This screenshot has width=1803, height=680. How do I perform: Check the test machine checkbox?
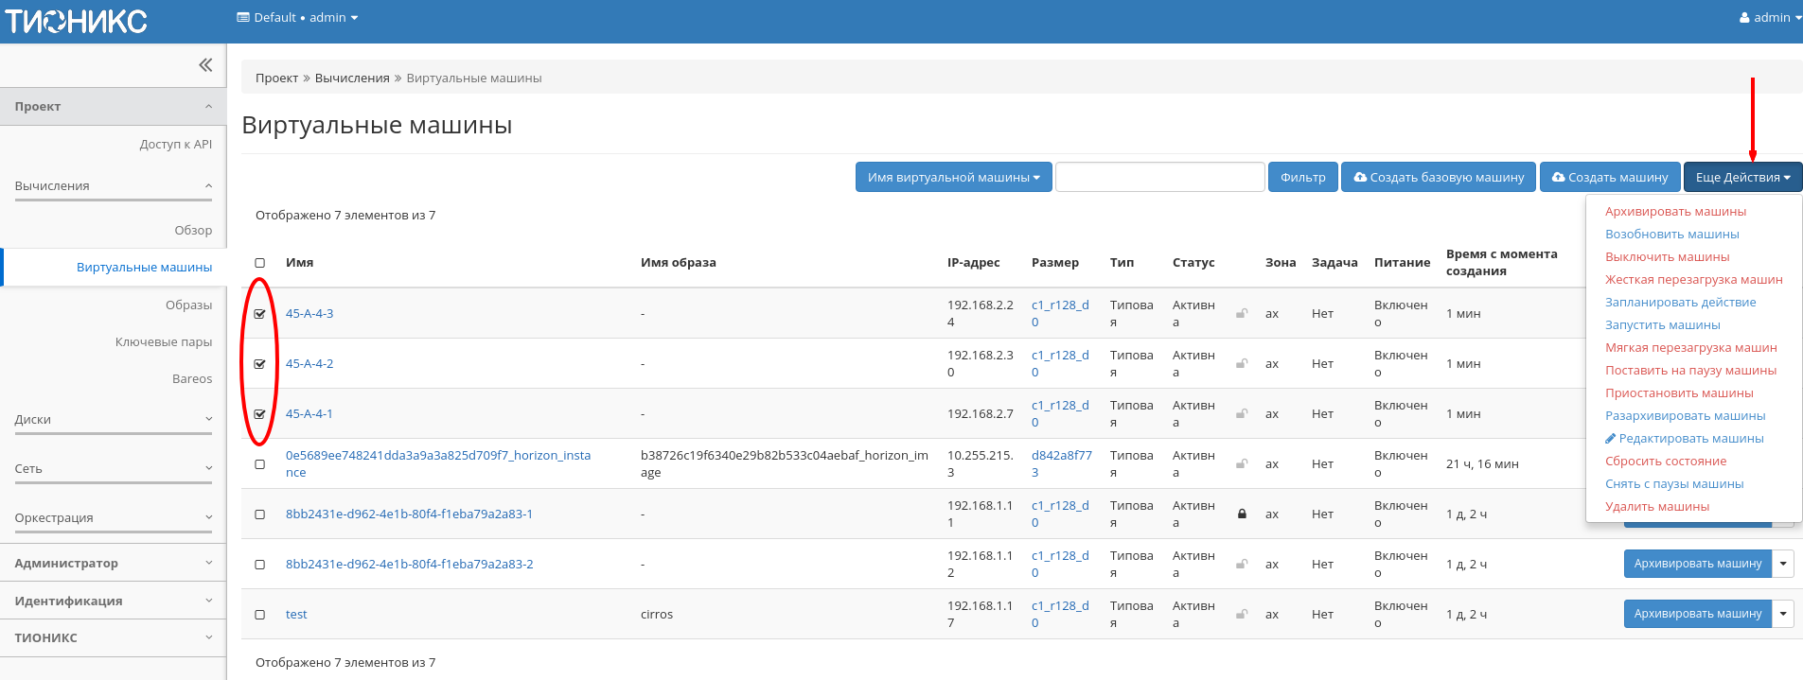[x=260, y=615]
